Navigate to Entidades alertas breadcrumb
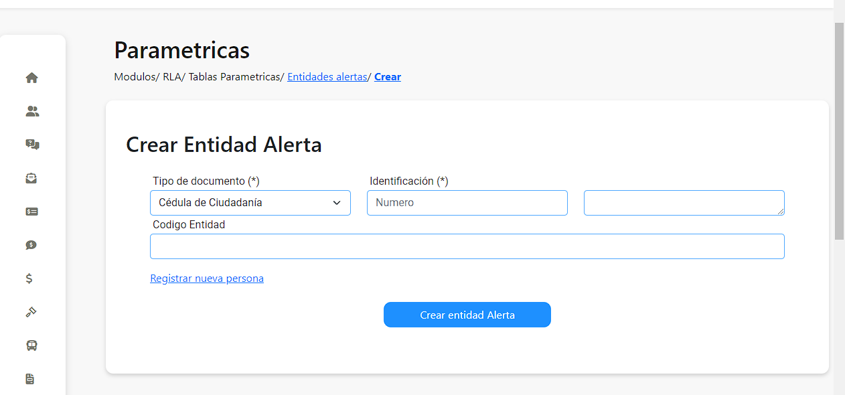The height and width of the screenshot is (395, 845). pos(327,77)
